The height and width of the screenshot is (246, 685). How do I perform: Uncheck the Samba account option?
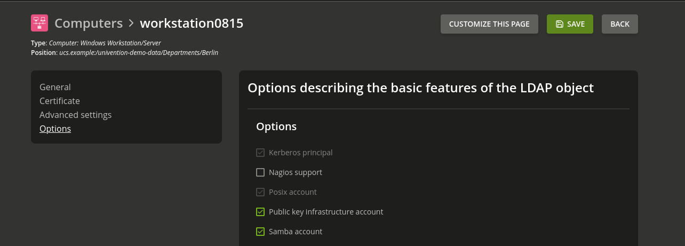pos(260,232)
